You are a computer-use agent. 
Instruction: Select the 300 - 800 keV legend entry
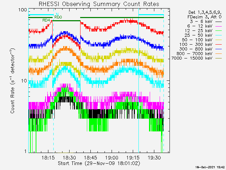tap(201, 49)
